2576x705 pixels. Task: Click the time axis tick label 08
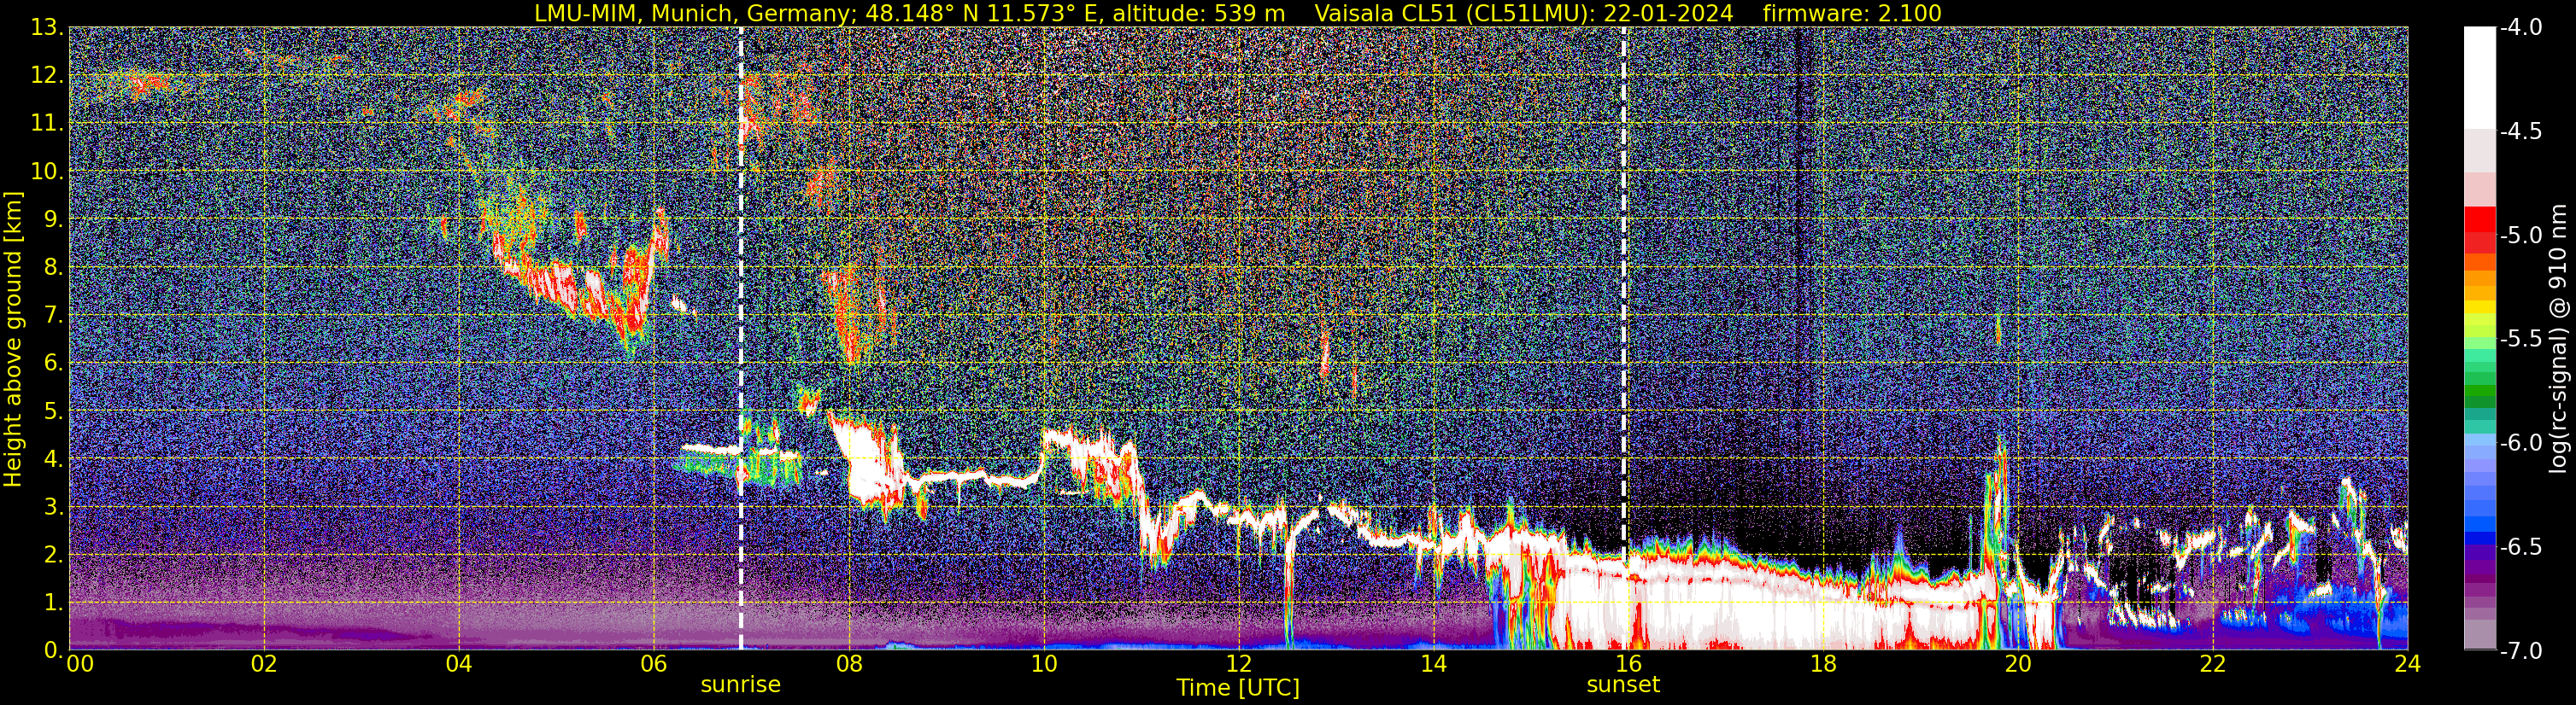[848, 664]
